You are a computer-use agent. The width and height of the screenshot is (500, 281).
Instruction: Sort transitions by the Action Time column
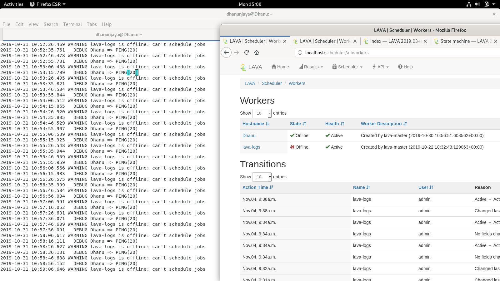coord(258,187)
